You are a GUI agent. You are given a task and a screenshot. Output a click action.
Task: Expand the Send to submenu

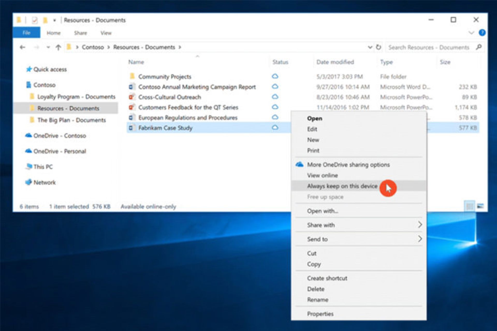pyautogui.click(x=318, y=239)
